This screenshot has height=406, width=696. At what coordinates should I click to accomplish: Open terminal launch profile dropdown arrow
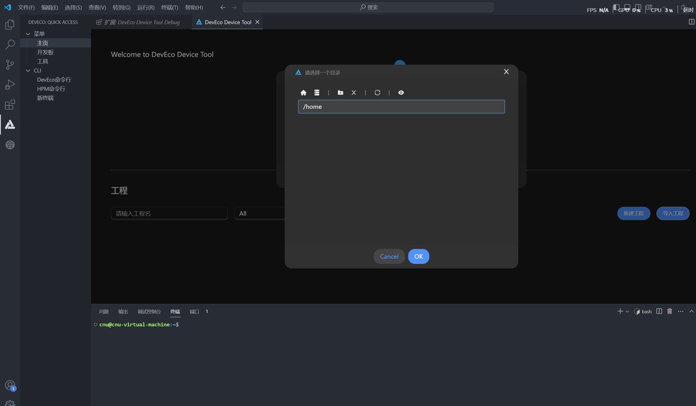[627, 312]
